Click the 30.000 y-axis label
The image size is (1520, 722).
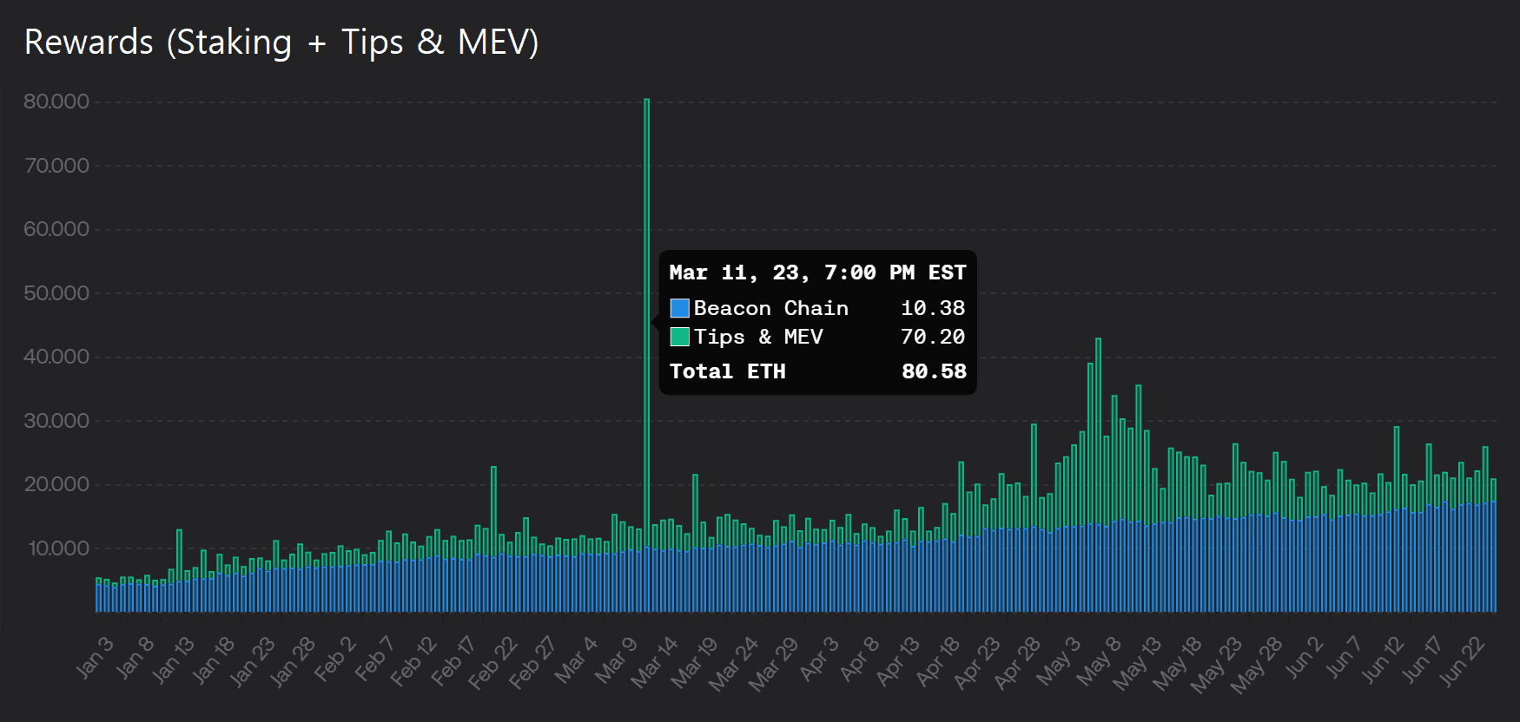coord(56,421)
